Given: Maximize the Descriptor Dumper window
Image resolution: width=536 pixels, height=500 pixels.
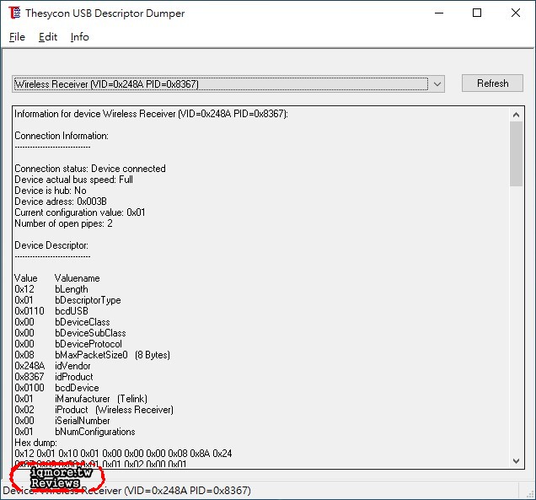Looking at the screenshot, I should pyautogui.click(x=477, y=13).
